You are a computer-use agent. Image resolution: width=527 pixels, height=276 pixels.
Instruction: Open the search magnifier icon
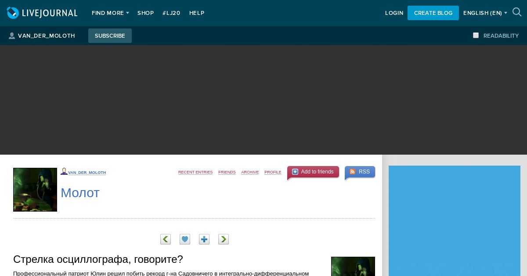[x=517, y=12]
